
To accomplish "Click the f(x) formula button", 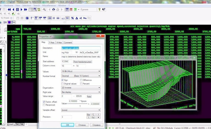I will [93, 118].
